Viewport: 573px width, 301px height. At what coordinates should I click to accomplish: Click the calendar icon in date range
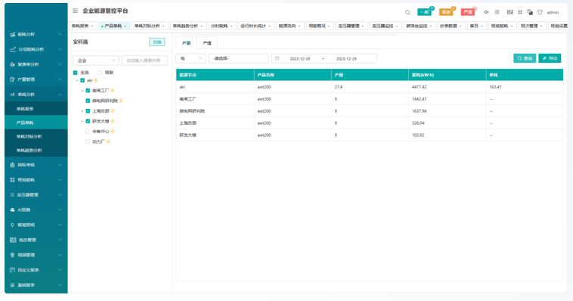pos(277,58)
